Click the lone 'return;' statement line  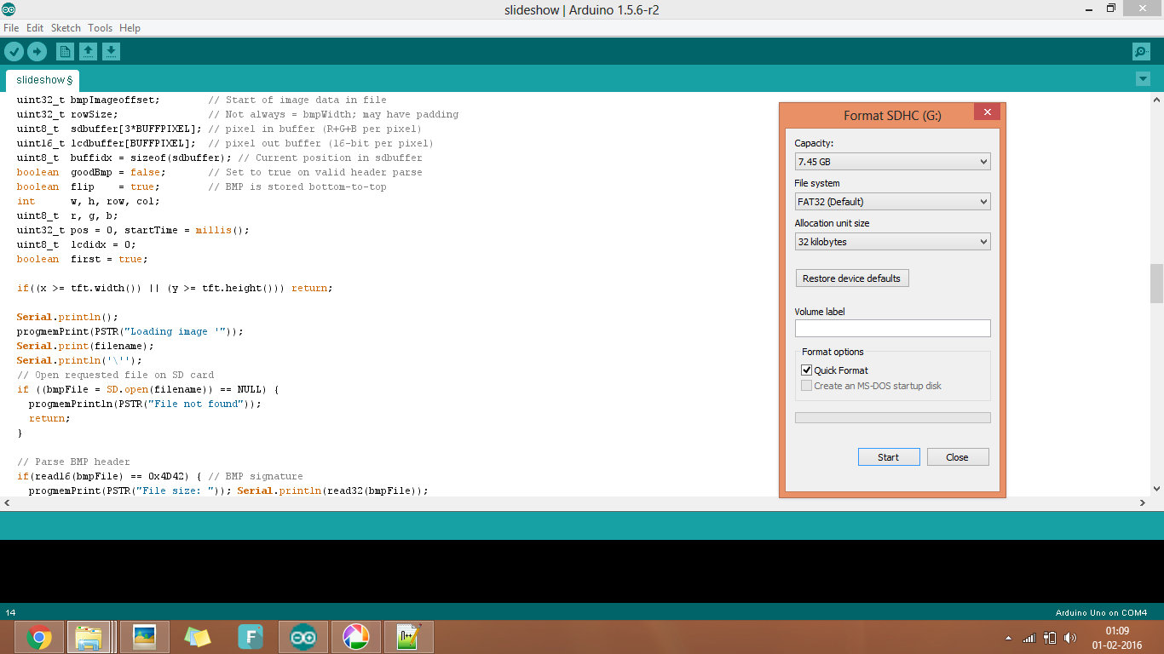[x=49, y=418]
